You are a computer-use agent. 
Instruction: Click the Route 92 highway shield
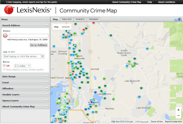(112, 79)
